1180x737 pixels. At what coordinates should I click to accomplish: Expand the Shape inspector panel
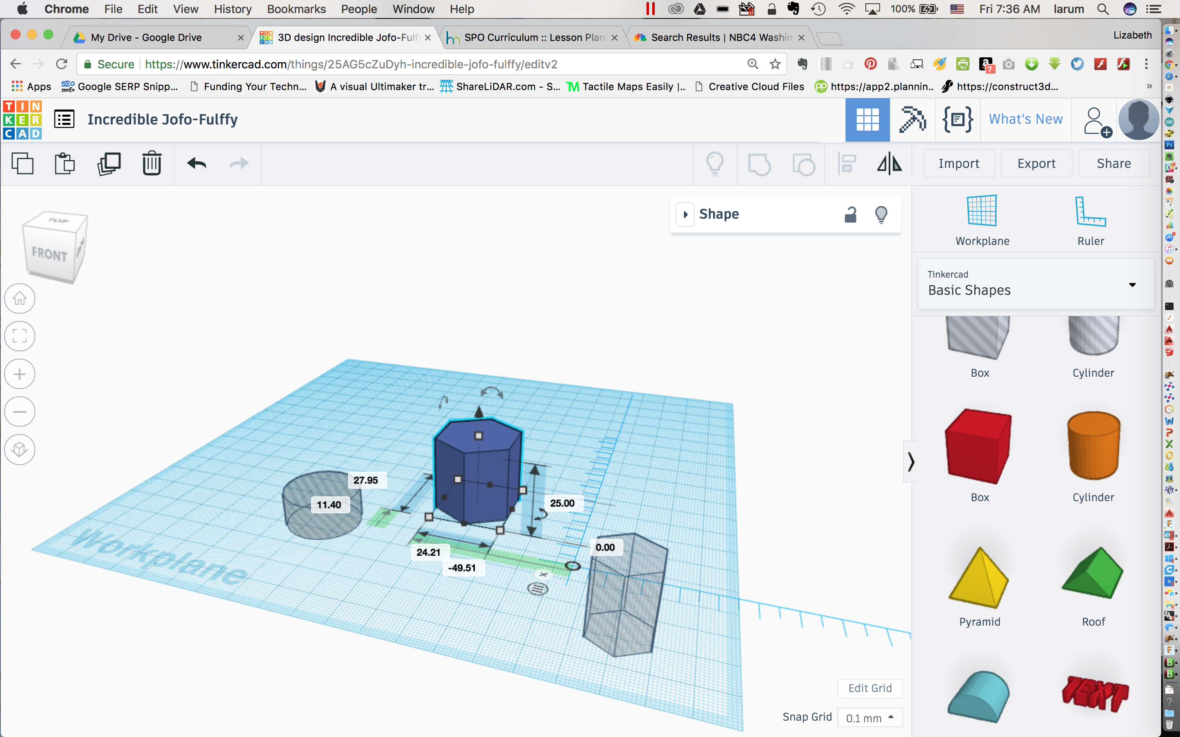pos(685,215)
